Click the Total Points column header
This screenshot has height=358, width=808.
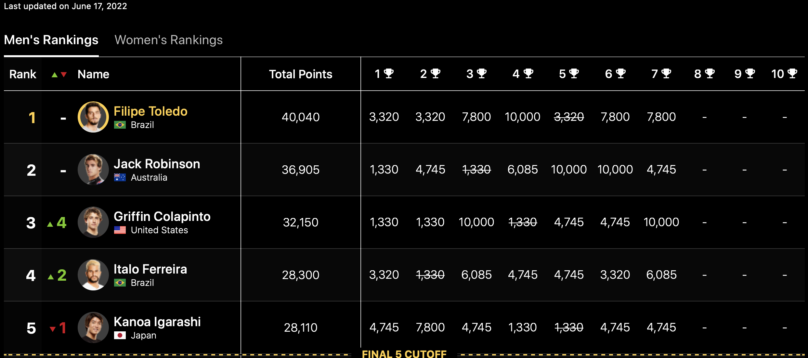tap(301, 74)
